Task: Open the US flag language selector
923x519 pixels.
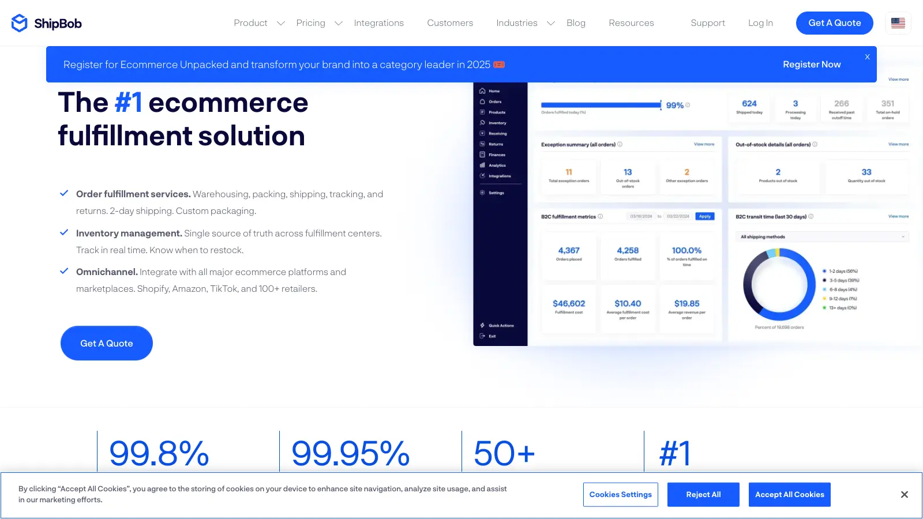Action: pos(898,23)
